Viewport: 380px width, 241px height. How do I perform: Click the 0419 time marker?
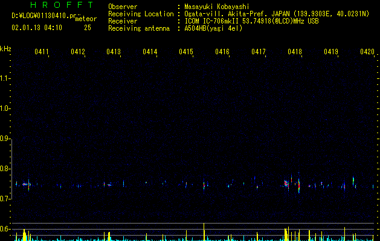331,52
